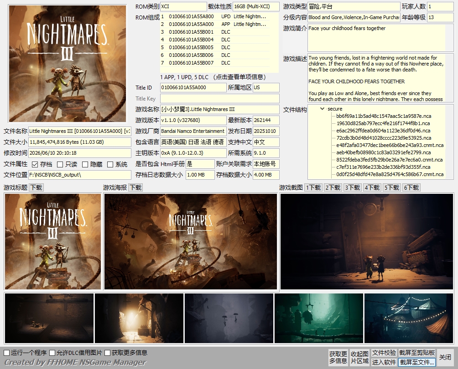Open the 游戏标题 square title image

pos(53,242)
